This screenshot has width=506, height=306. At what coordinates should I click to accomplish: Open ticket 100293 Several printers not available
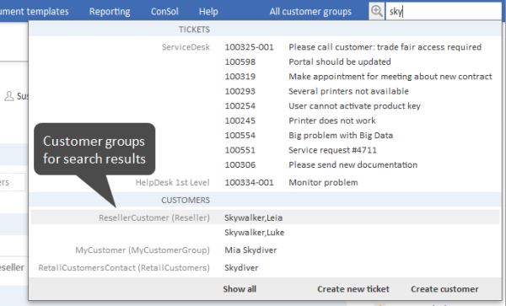(316, 91)
